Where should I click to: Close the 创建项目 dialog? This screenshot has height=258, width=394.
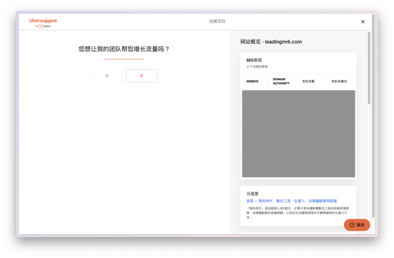(362, 22)
